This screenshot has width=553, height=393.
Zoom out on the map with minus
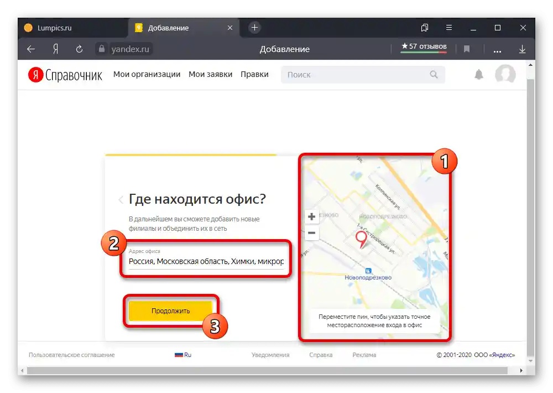click(x=311, y=233)
